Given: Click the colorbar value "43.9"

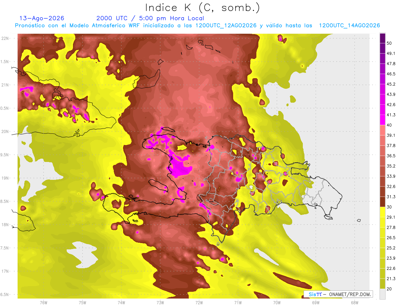Looking at the screenshot, I should 391,94.
